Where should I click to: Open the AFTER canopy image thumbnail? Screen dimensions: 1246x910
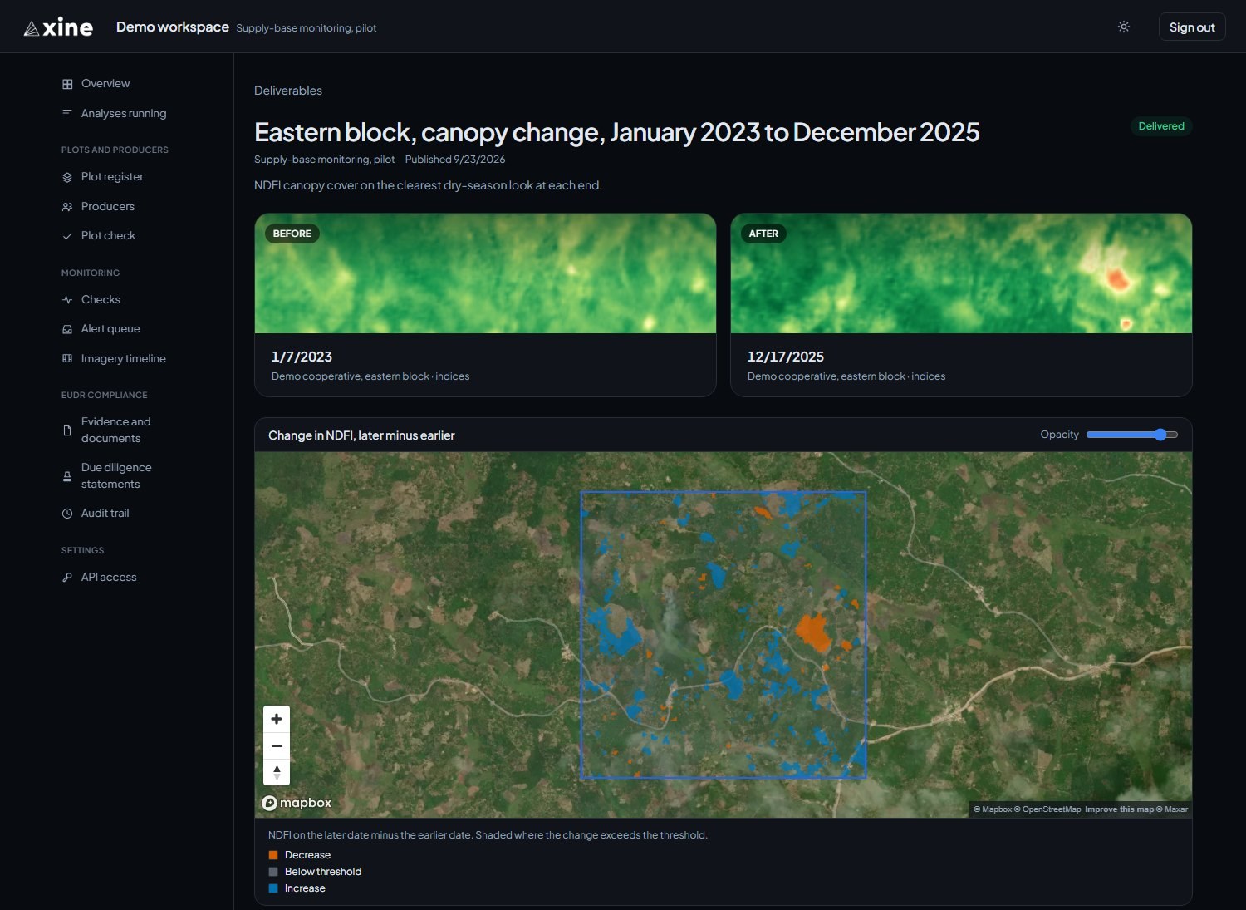coord(961,273)
